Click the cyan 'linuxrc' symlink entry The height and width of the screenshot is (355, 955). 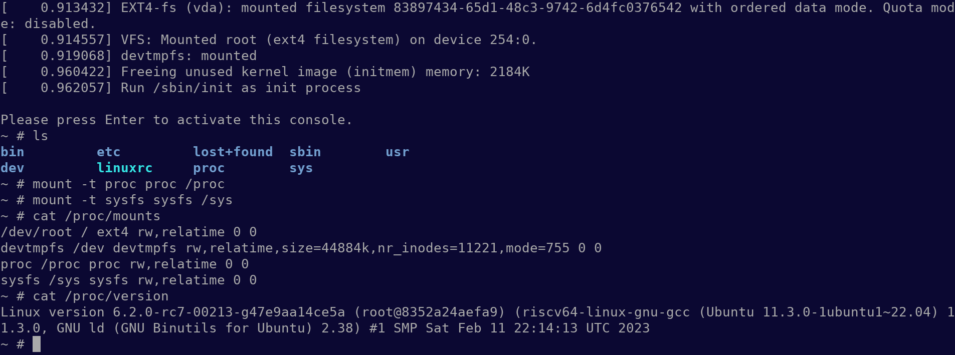pos(124,168)
